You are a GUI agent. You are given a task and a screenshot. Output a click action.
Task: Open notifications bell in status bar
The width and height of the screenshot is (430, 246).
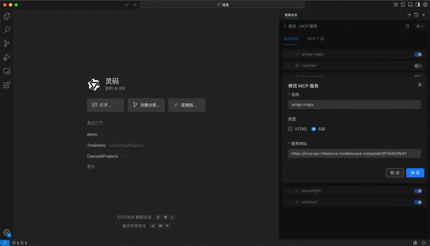pos(424,243)
